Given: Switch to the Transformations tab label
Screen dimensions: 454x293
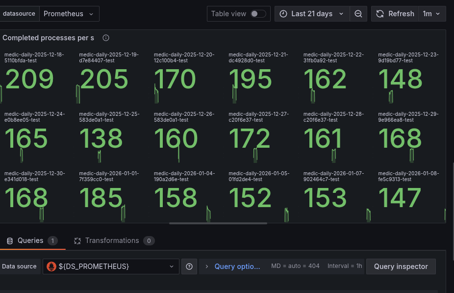Looking at the screenshot, I should (112, 240).
